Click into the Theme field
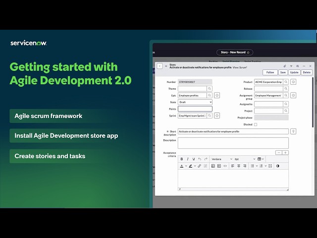The image size is (317, 238). (192, 89)
